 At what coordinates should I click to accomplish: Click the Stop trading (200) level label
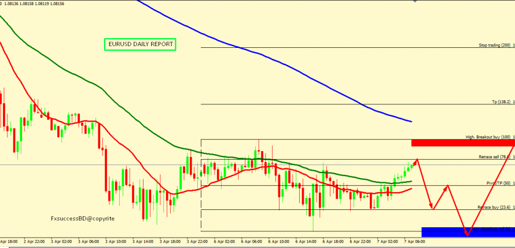[x=494, y=45]
